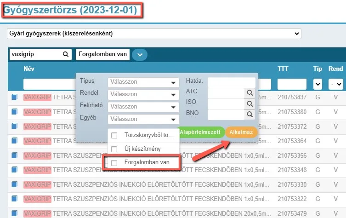Image resolution: width=346 pixels, height=218 pixels.
Task: Click the Alkalmaz button
Action: click(241, 132)
